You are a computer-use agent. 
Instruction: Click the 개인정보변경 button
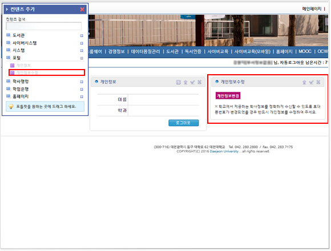(x=228, y=96)
